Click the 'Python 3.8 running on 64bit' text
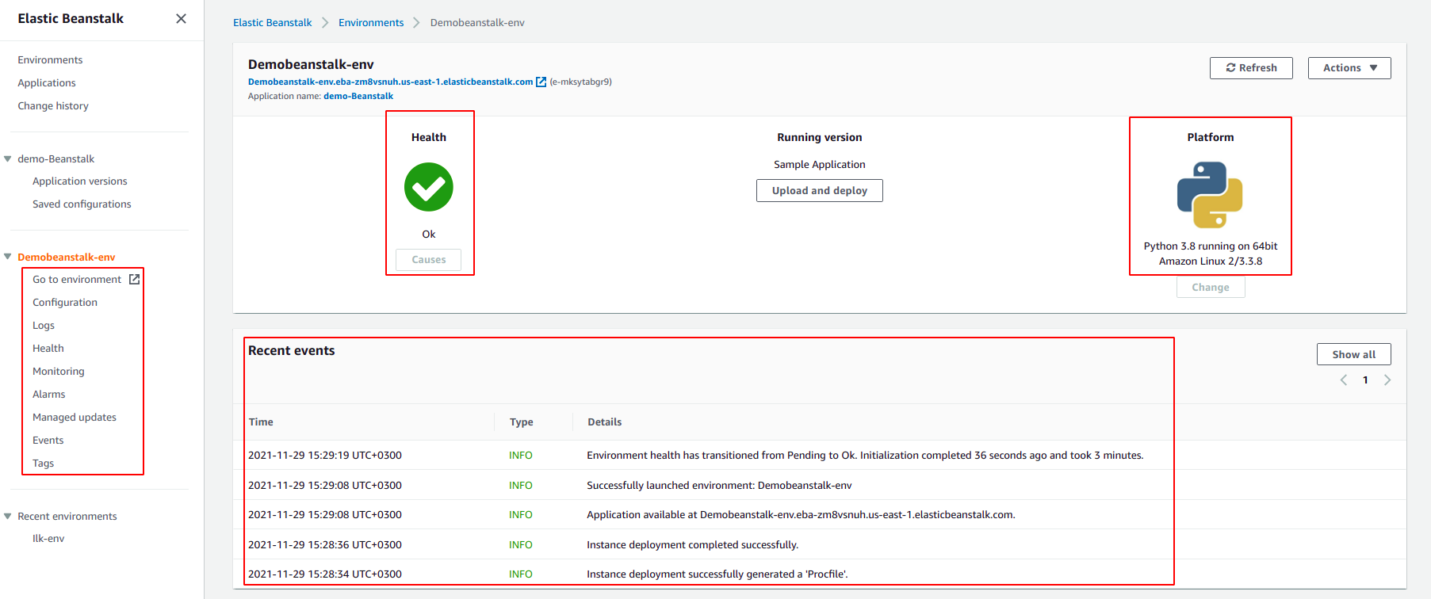The width and height of the screenshot is (1431, 599). [x=1211, y=246]
